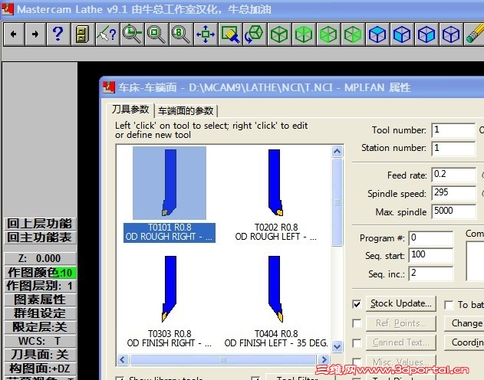Click the tool list scroll left arrow
The width and height of the screenshot is (484, 380).
click(123, 359)
